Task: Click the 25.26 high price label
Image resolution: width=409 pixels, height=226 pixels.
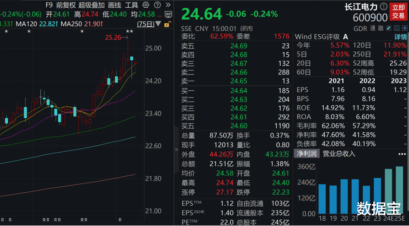Action: coord(113,38)
